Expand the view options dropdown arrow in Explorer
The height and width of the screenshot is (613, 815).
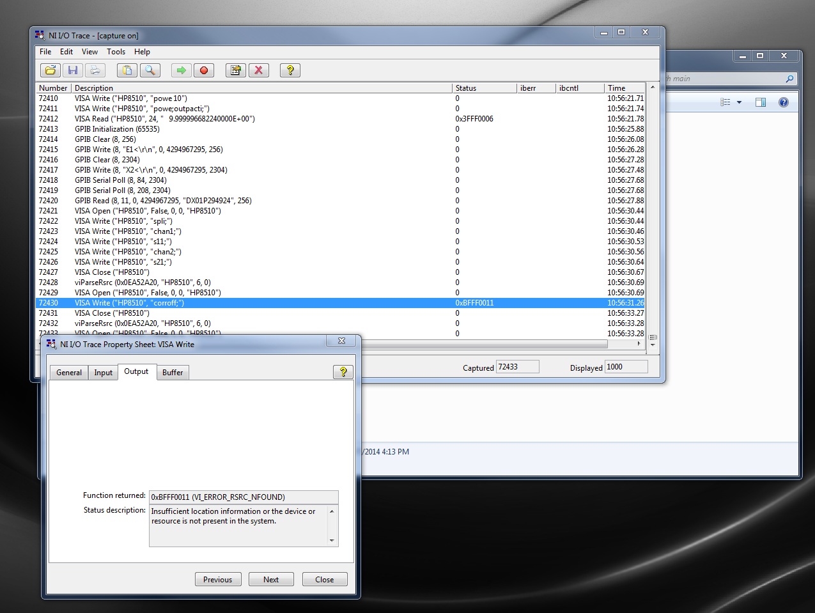[740, 102]
